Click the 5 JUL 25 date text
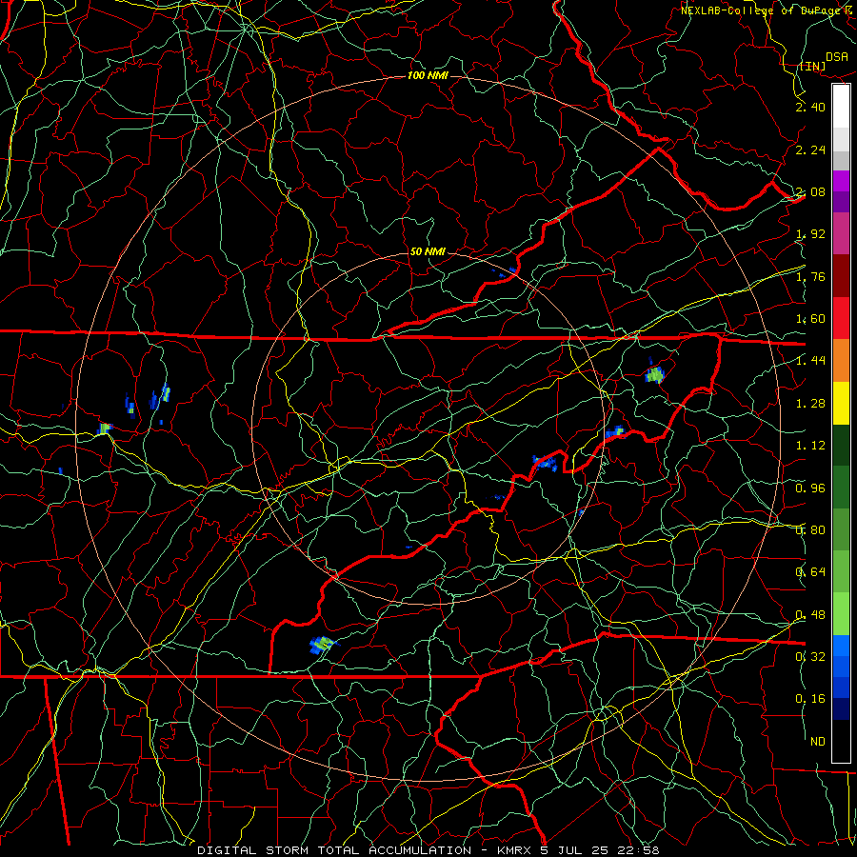This screenshot has width=857, height=857. coord(574,850)
